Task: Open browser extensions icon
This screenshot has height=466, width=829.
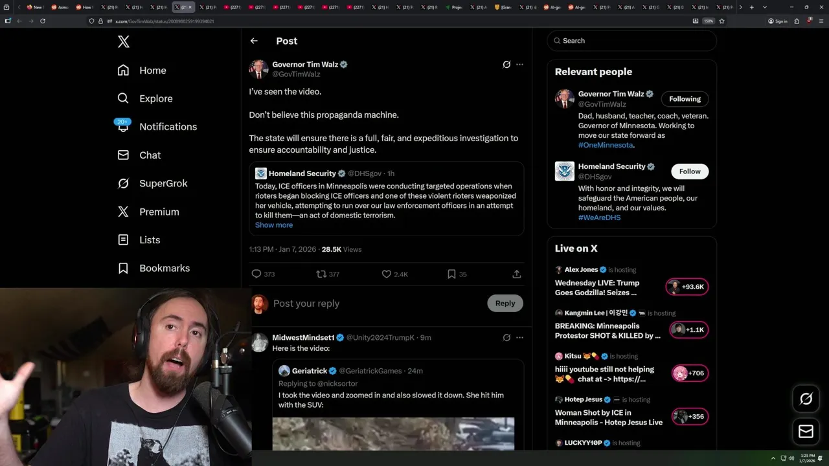Action: pyautogui.click(x=797, y=21)
